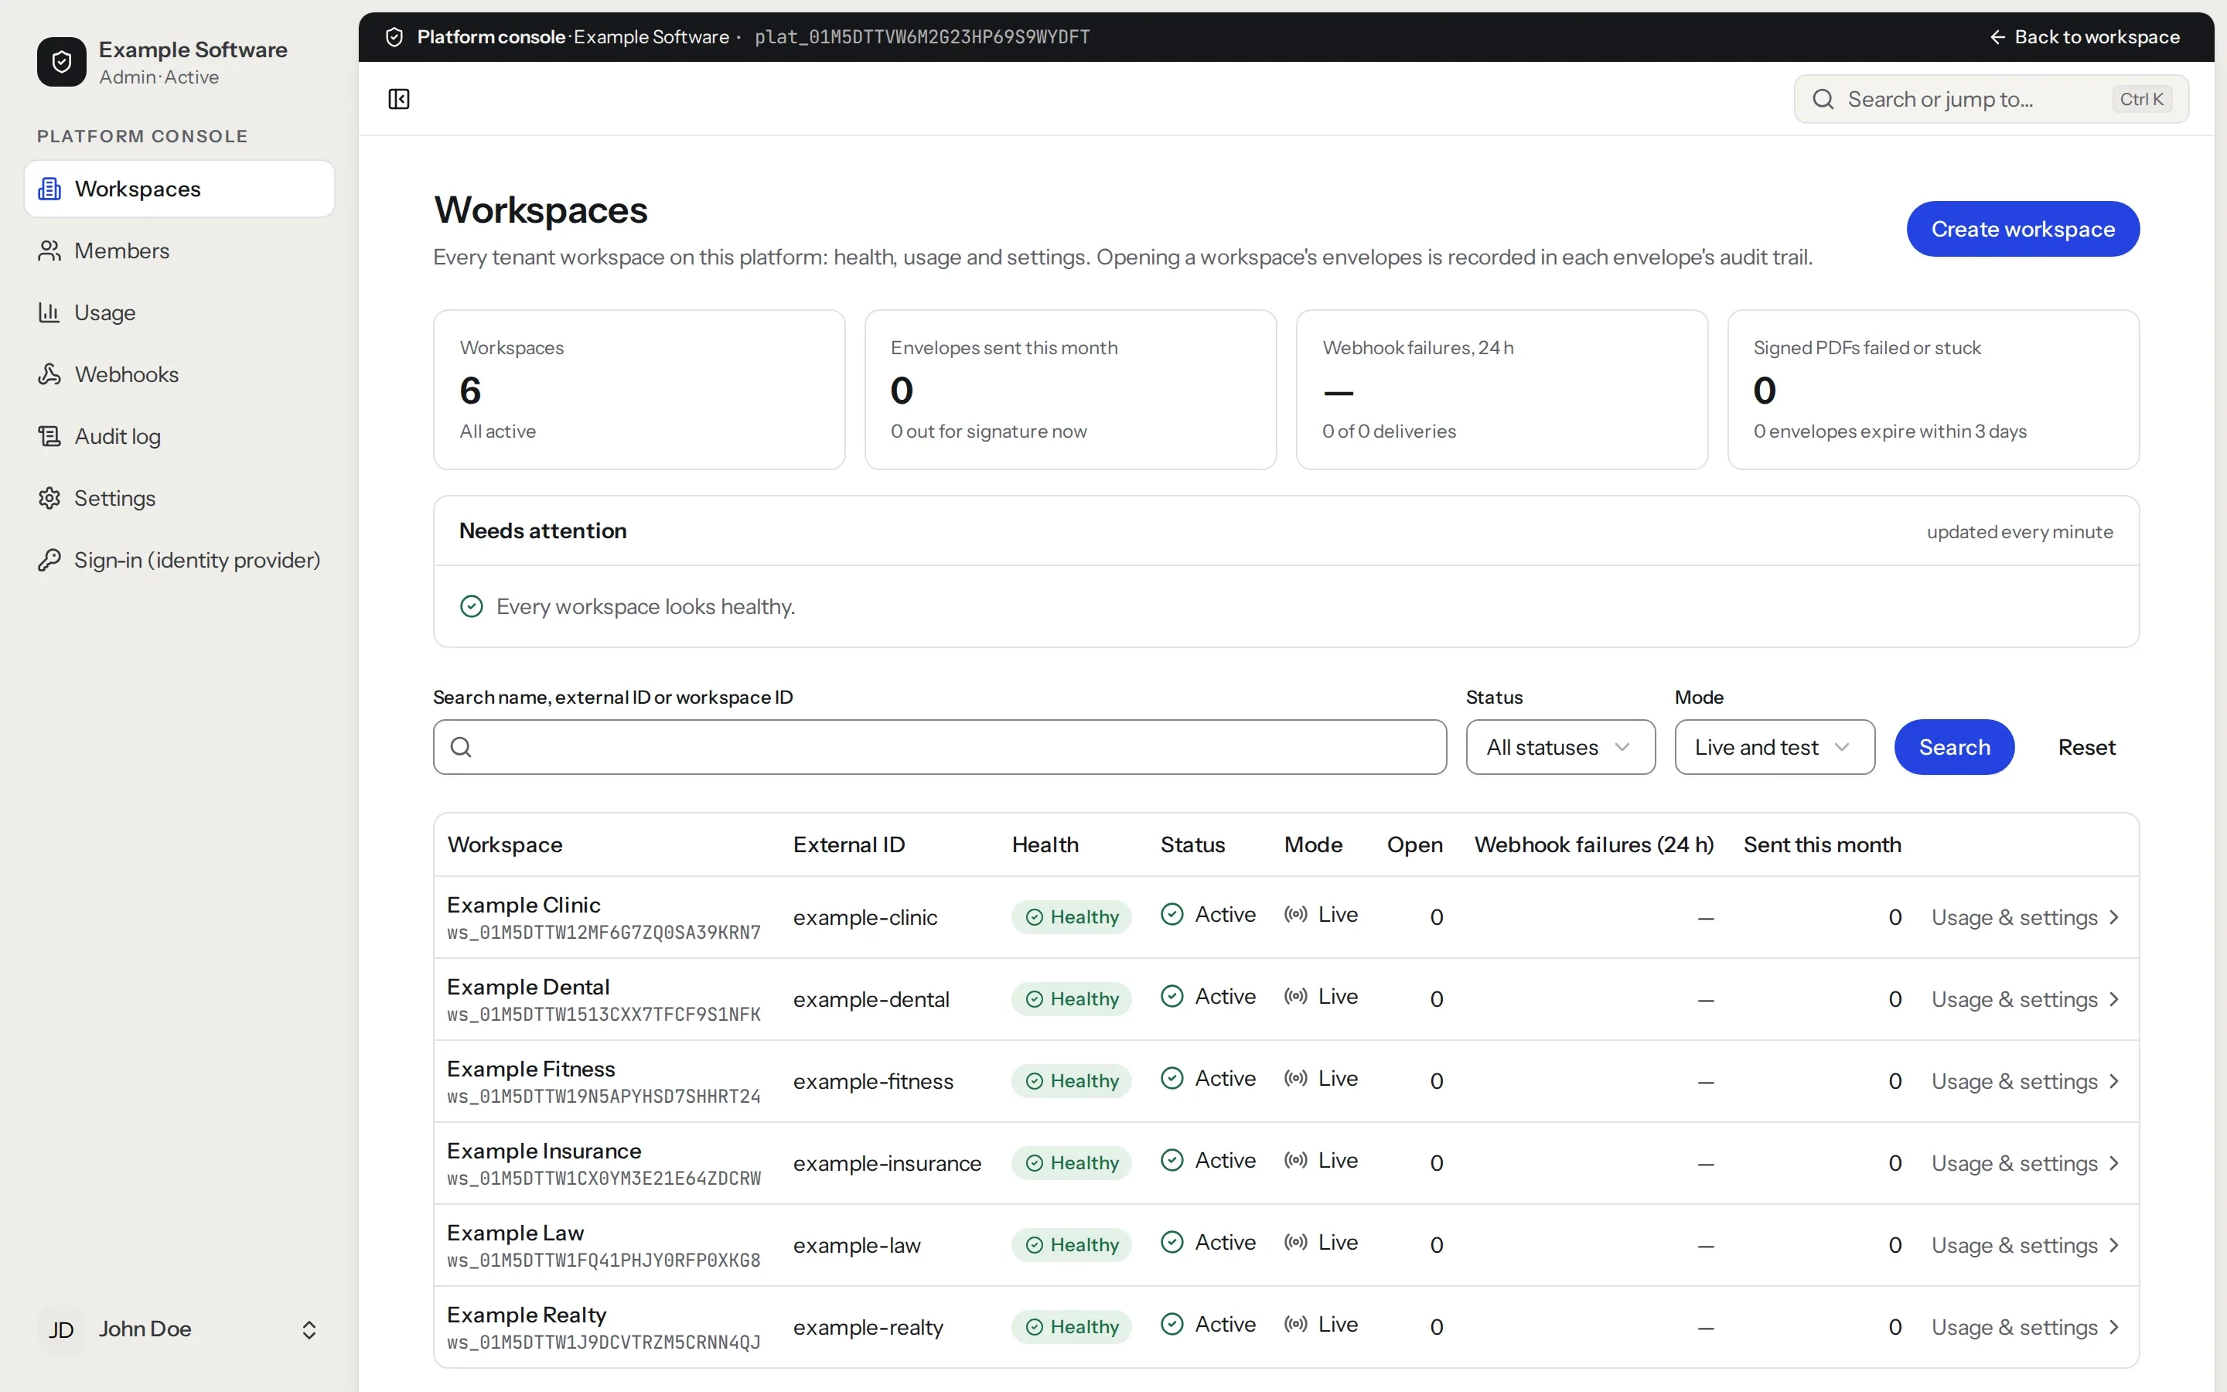The width and height of the screenshot is (2227, 1392).
Task: Open Usage & settings for Example Clinic
Action: click(2024, 917)
